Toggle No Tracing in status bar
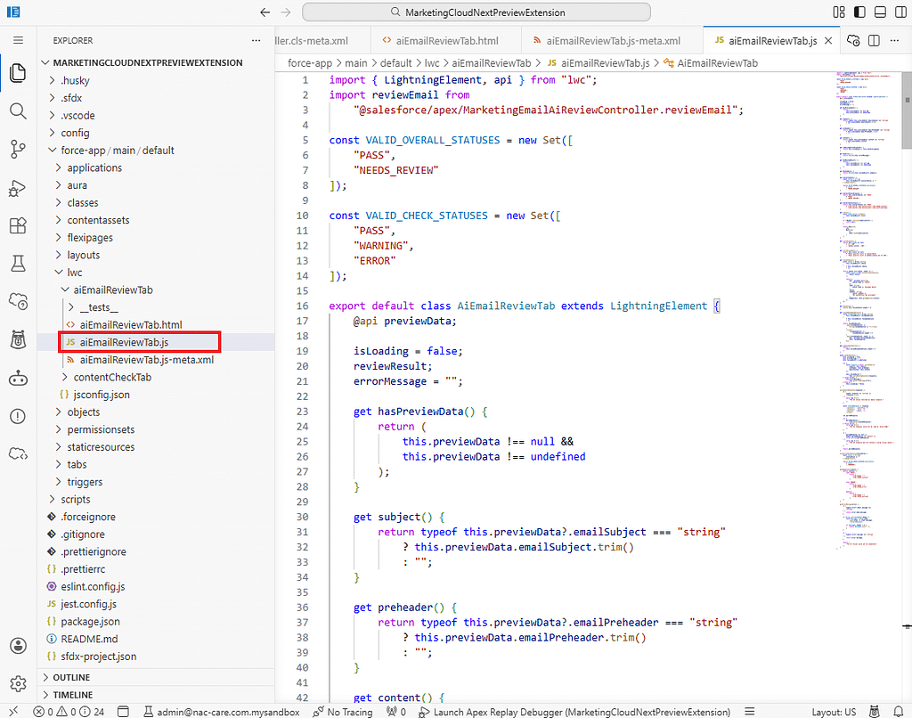 [343, 712]
